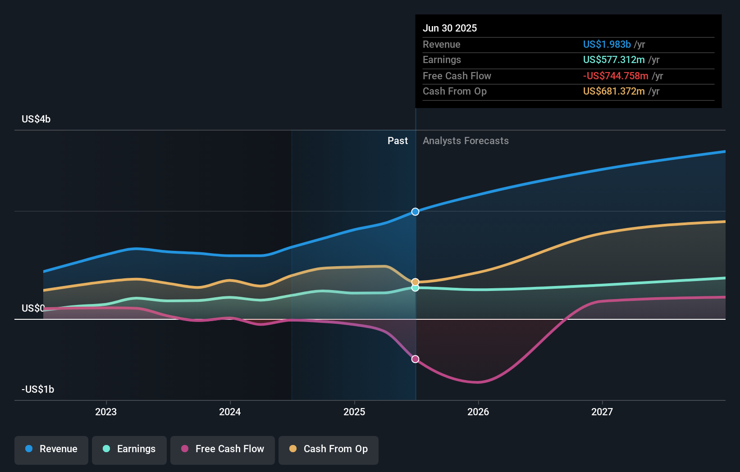The width and height of the screenshot is (740, 472).
Task: Expand the Jun 30 2025 tooltip panel
Action: (568, 60)
